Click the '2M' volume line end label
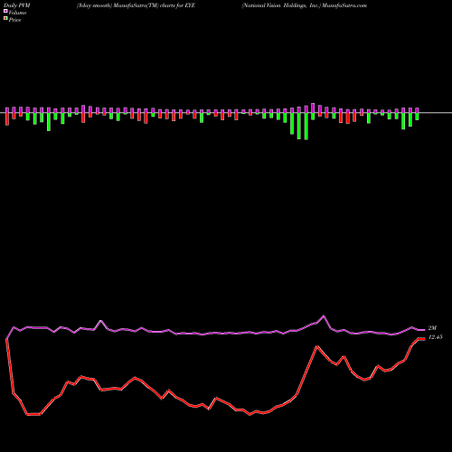The width and height of the screenshot is (452, 452). coord(432,328)
